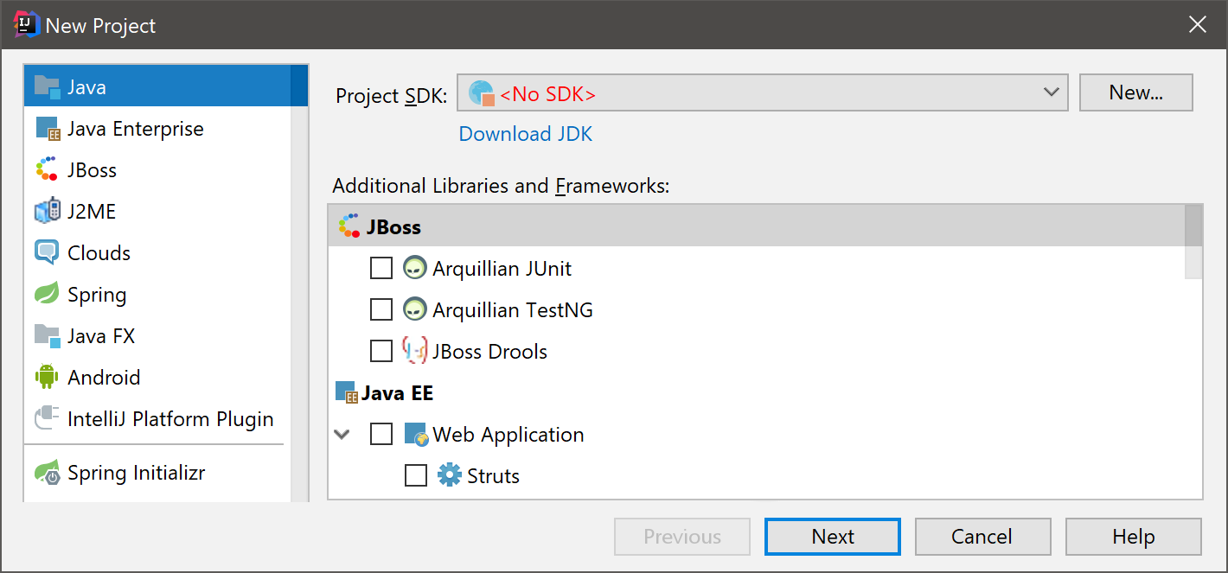The width and height of the screenshot is (1228, 573).
Task: Click the Java Enterprise icon
Action: 47,129
